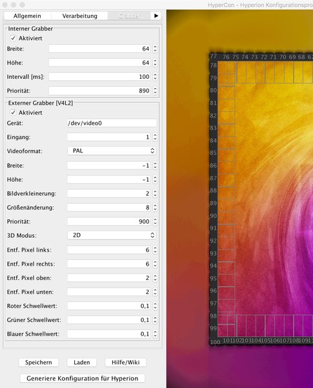Click stepper arrows for Blauer Schwellwert
313x388 pixels.
155,334
